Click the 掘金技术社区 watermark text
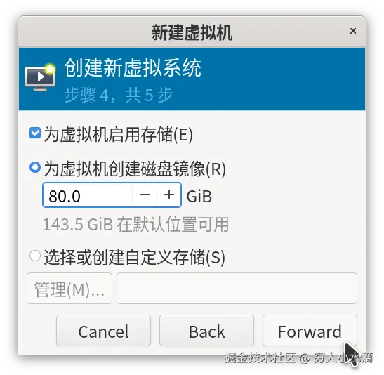The width and height of the screenshot is (384, 375). click(x=260, y=358)
